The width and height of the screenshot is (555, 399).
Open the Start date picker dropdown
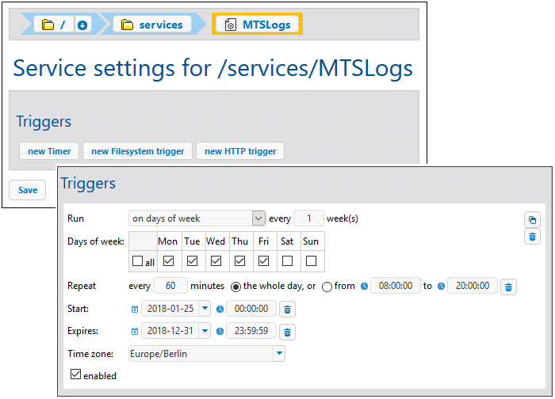[x=205, y=310]
